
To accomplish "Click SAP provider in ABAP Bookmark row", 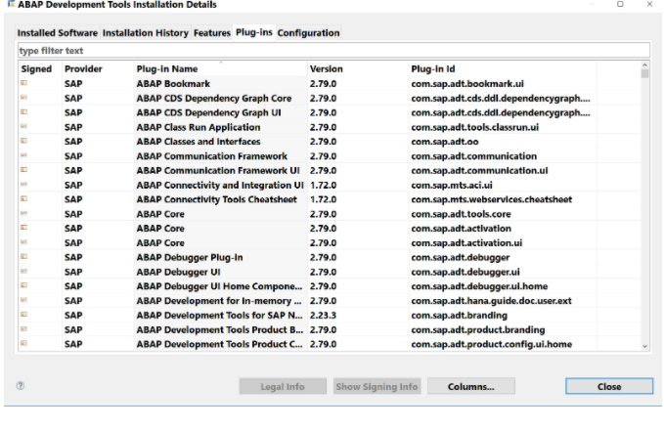I will (x=73, y=84).
